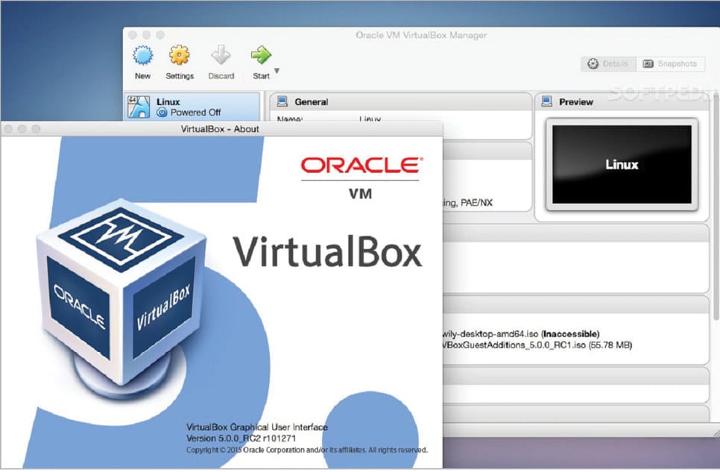Viewport: 720px width, 472px height.
Task: Click the Oracle logo in About window
Action: (x=361, y=165)
